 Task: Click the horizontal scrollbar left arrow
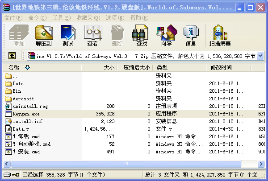pos(7,164)
